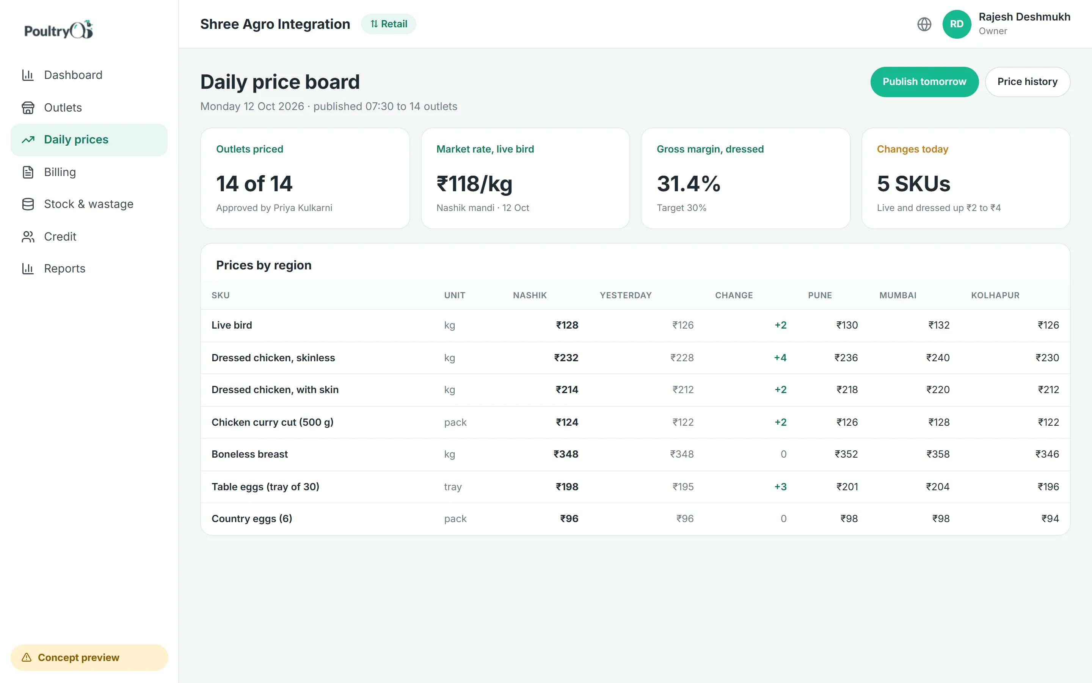
Task: Click the Billing document icon
Action: (28, 172)
